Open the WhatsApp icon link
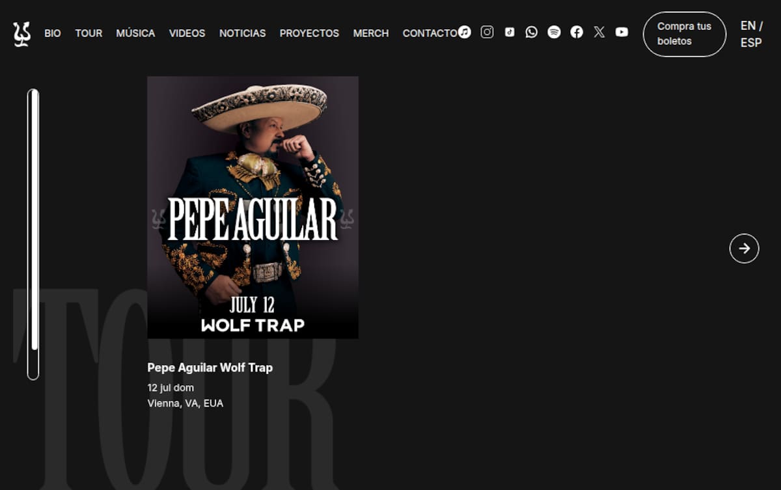781x490 pixels. point(532,32)
